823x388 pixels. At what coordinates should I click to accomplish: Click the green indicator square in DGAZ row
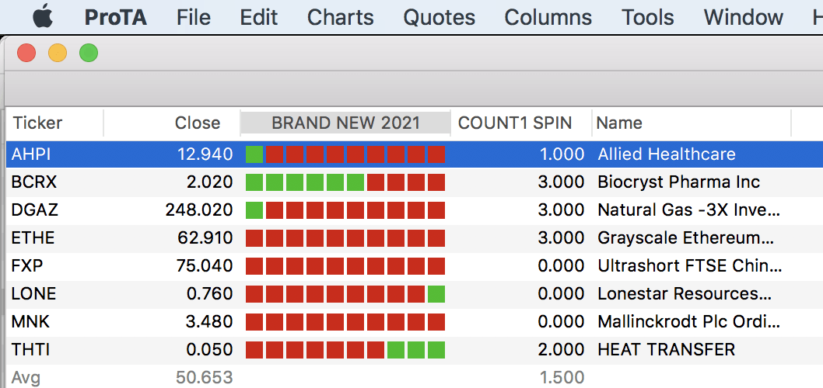[254, 210]
